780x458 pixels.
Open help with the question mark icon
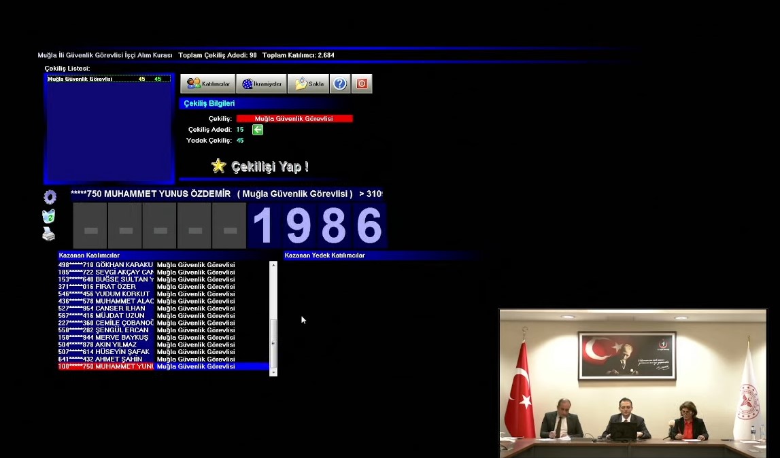point(340,84)
